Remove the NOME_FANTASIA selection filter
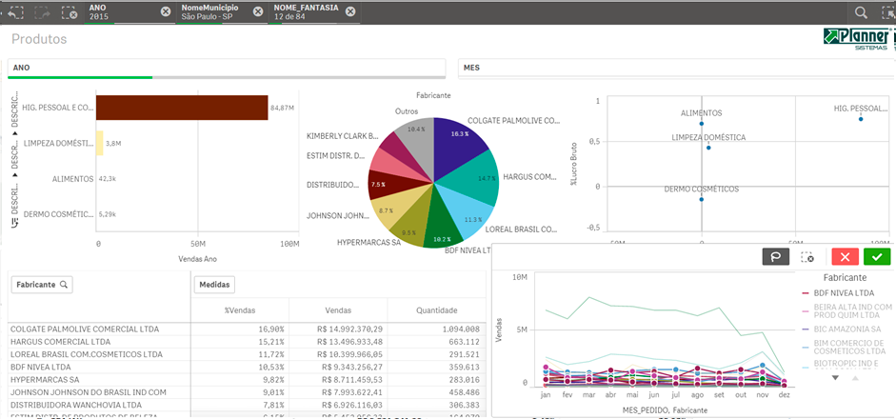 350,12
